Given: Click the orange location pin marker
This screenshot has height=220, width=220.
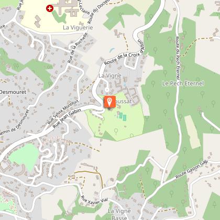Looking at the screenshot, I should 109,102.
